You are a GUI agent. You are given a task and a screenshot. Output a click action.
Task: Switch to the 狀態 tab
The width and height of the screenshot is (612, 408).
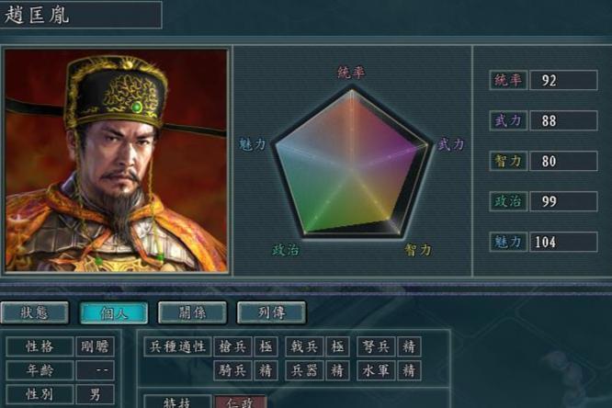[x=35, y=312]
